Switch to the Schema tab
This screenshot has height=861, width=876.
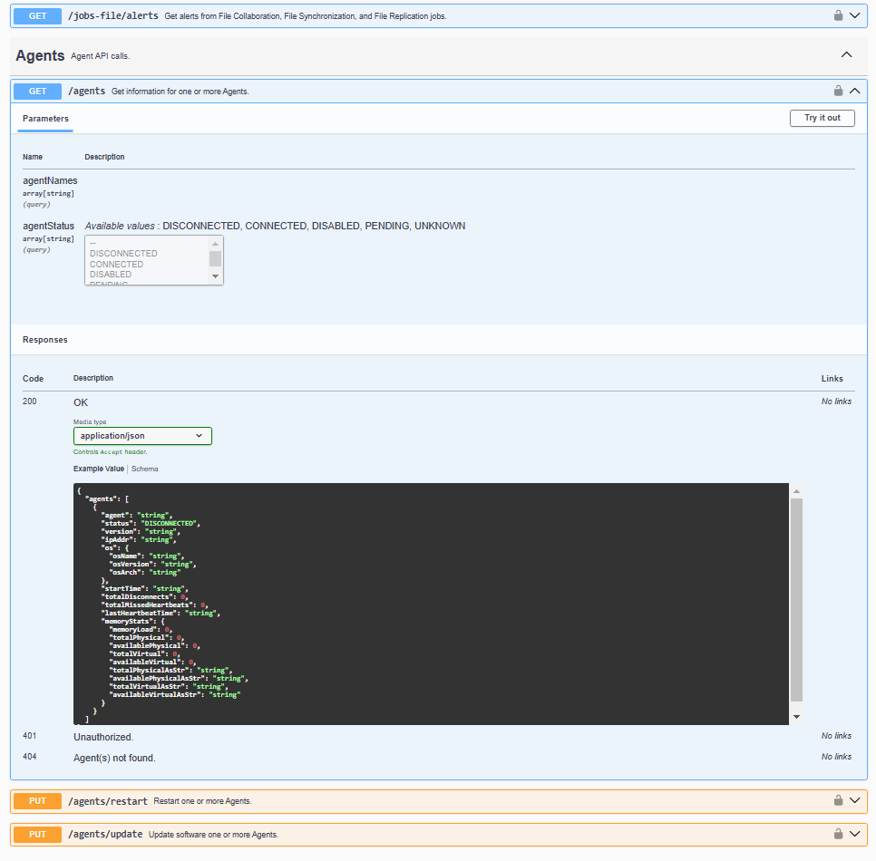[x=144, y=469]
